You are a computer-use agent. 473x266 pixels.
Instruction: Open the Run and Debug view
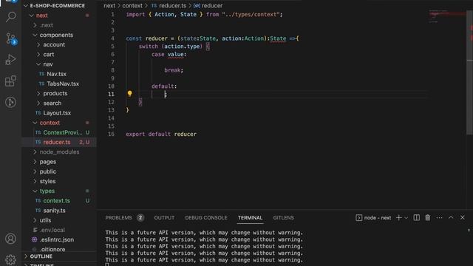(x=11, y=59)
